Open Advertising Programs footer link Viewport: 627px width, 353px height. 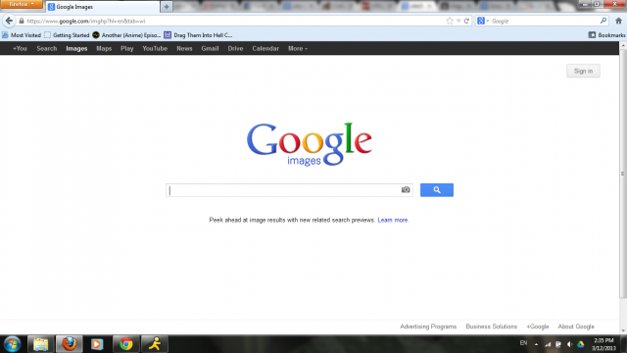(x=428, y=327)
